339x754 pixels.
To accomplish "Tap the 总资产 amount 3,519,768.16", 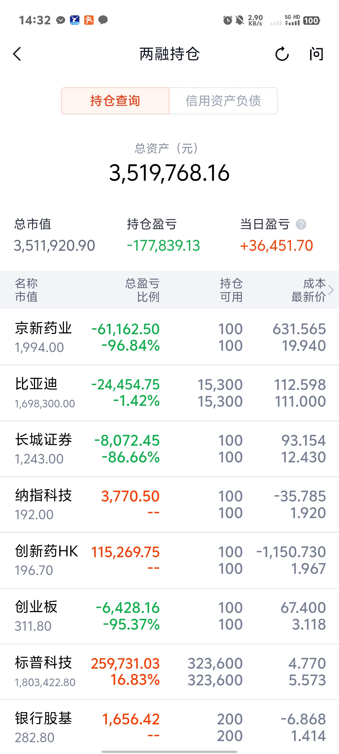I will point(169,173).
